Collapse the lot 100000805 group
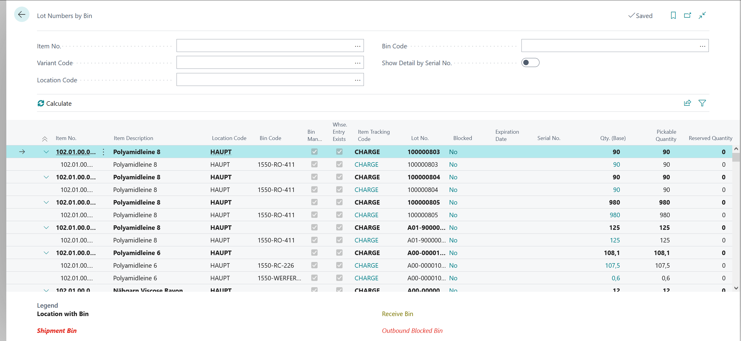 46,202
